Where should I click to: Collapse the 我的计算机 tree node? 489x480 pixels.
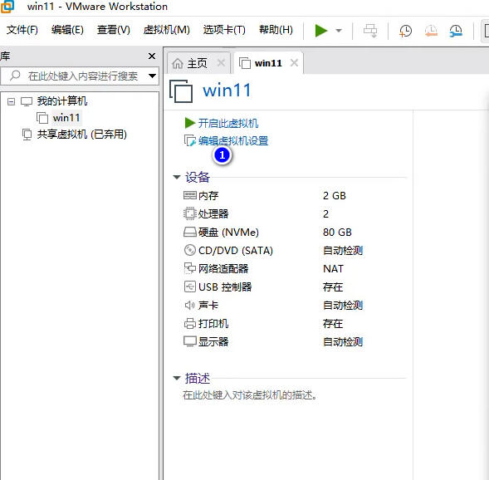point(11,101)
